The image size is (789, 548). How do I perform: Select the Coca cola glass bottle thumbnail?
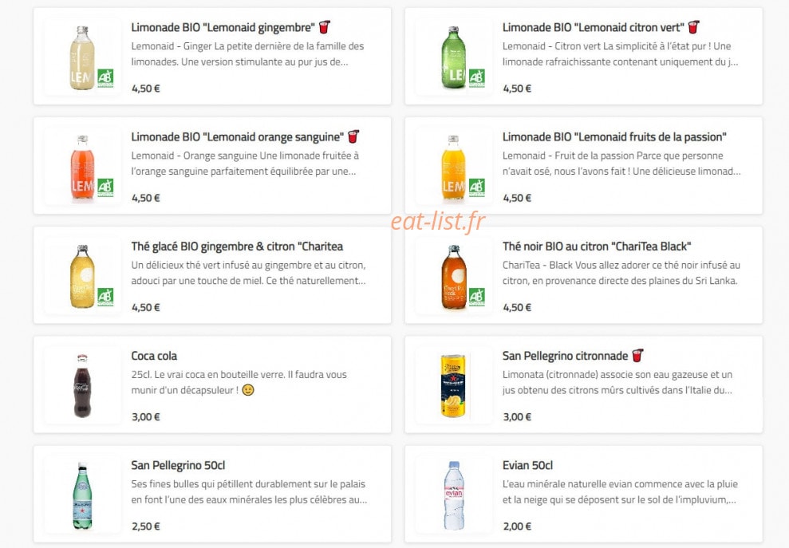pyautogui.click(x=82, y=386)
